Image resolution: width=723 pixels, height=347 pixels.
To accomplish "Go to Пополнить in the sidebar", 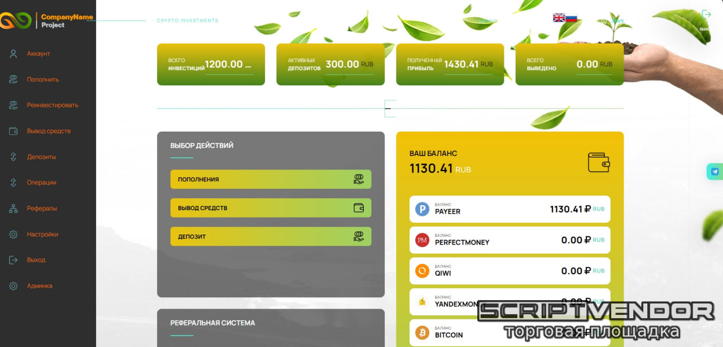I will (42, 80).
